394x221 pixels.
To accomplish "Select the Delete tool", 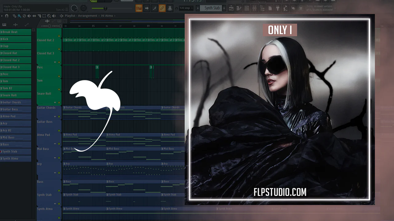I will pos(24,16).
